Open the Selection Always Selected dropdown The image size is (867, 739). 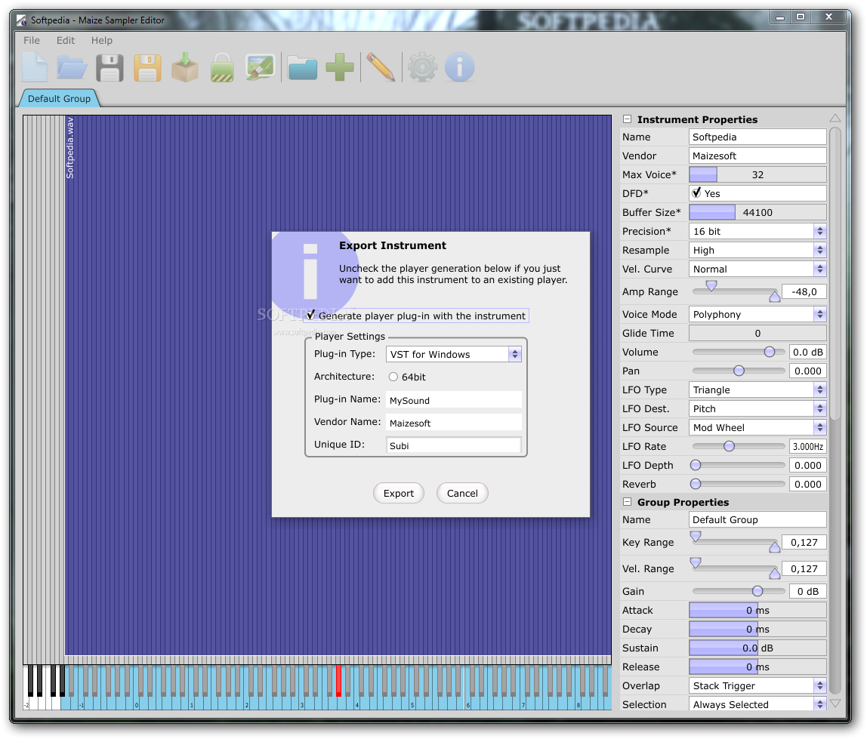tap(757, 704)
